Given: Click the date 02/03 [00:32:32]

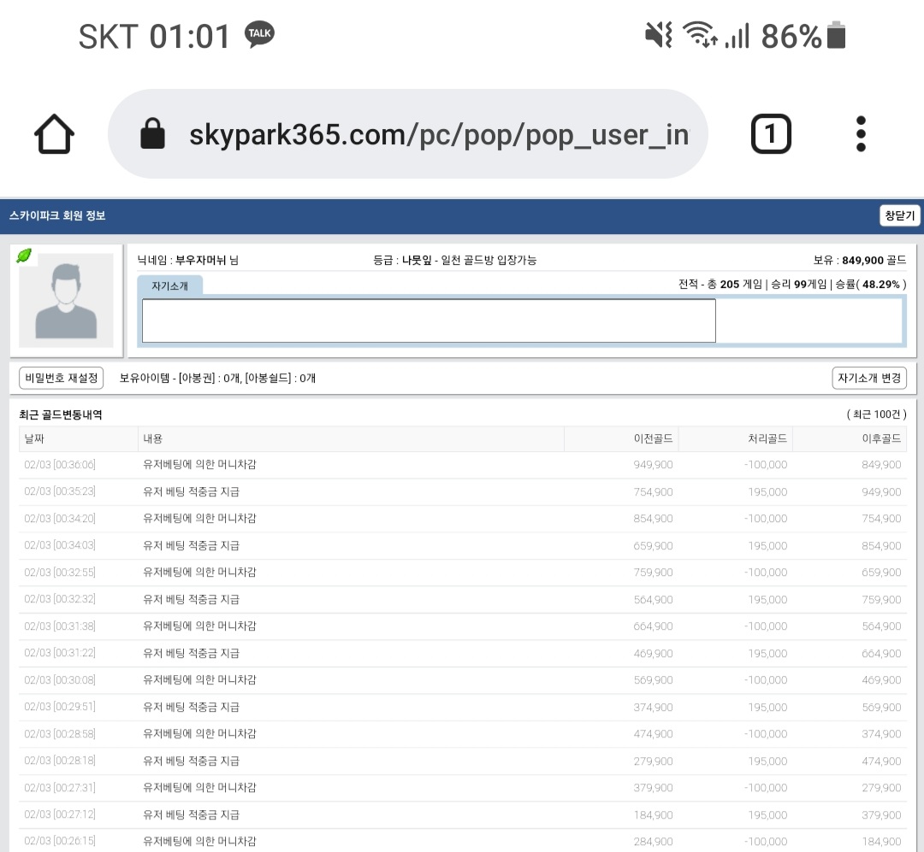Looking at the screenshot, I should 60,599.
